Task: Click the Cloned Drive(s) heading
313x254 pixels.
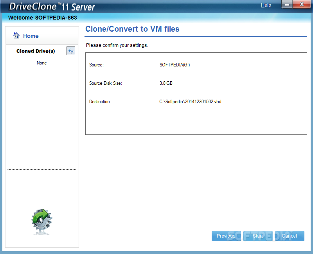Action: [x=36, y=51]
